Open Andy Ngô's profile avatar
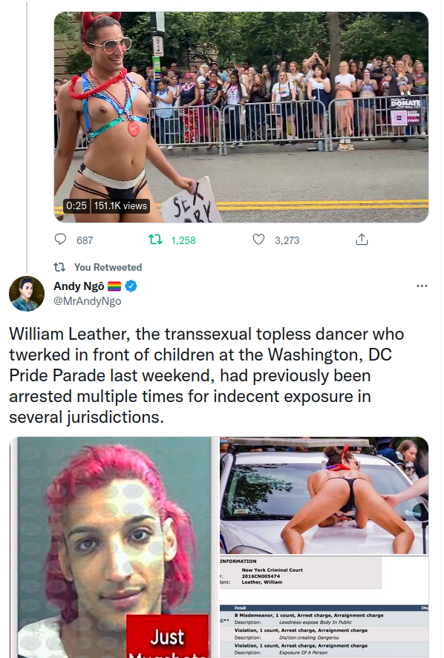This screenshot has height=658, width=444. click(x=27, y=294)
